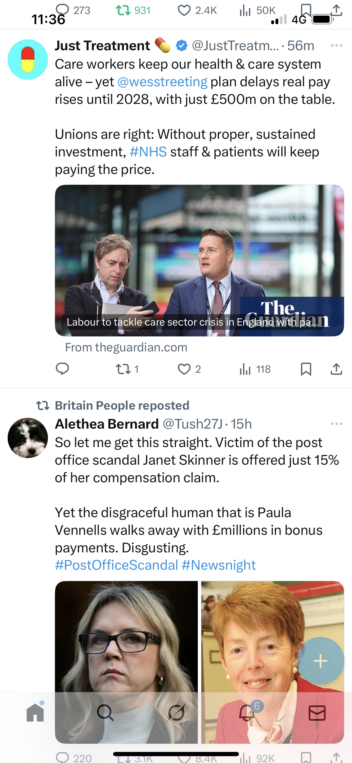The image size is (352, 763).
Task: Open more options for Just Treatment post
Action: (x=337, y=46)
